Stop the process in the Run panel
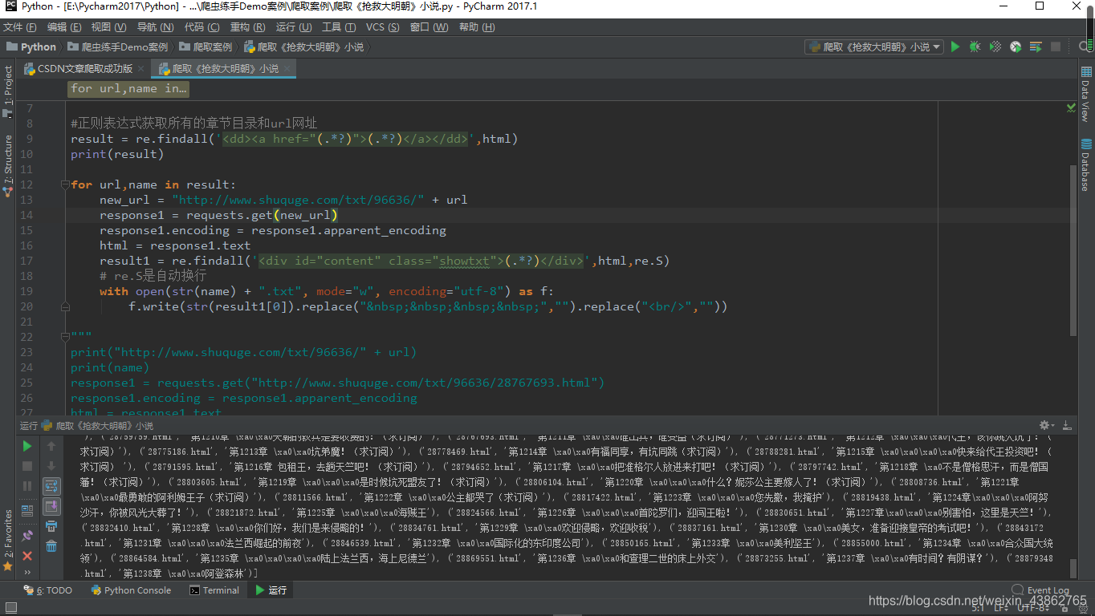The width and height of the screenshot is (1095, 616). tap(27, 466)
